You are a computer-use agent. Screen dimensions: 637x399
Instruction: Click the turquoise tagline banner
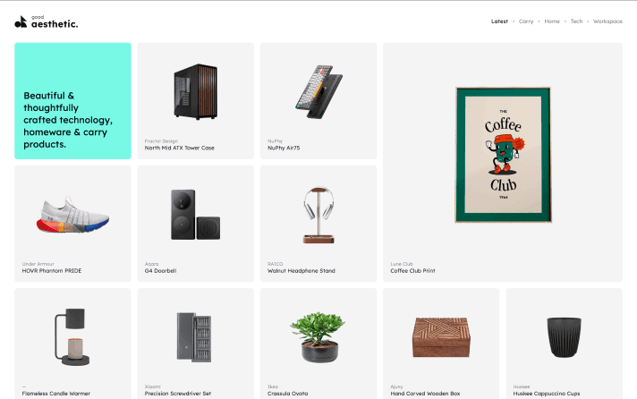click(72, 101)
